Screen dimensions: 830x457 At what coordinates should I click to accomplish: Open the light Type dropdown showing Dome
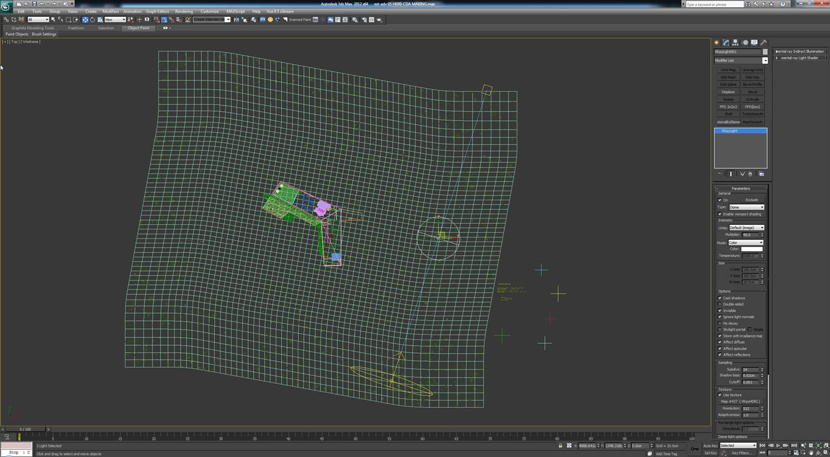pyautogui.click(x=746, y=207)
